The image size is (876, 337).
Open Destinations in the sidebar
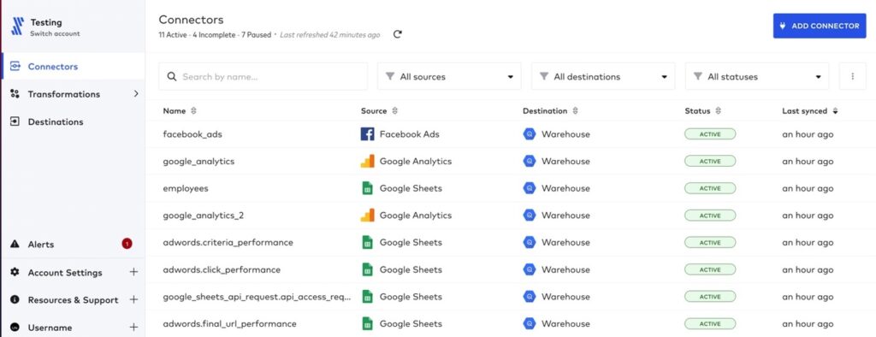pyautogui.click(x=74, y=121)
